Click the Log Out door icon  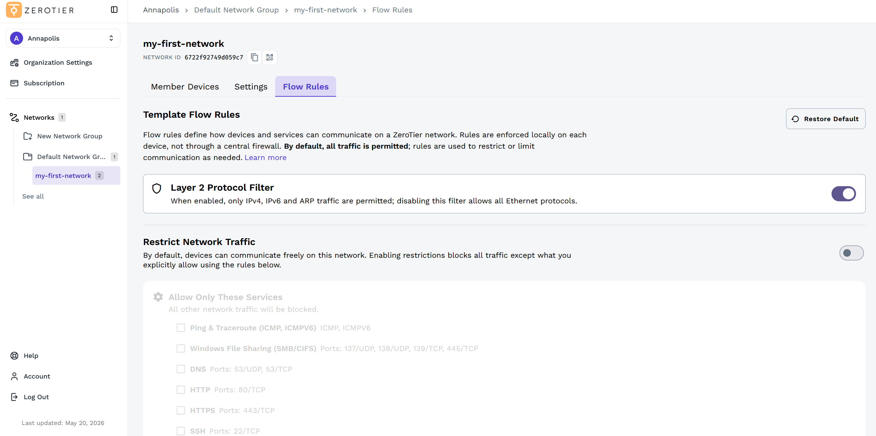[14, 397]
